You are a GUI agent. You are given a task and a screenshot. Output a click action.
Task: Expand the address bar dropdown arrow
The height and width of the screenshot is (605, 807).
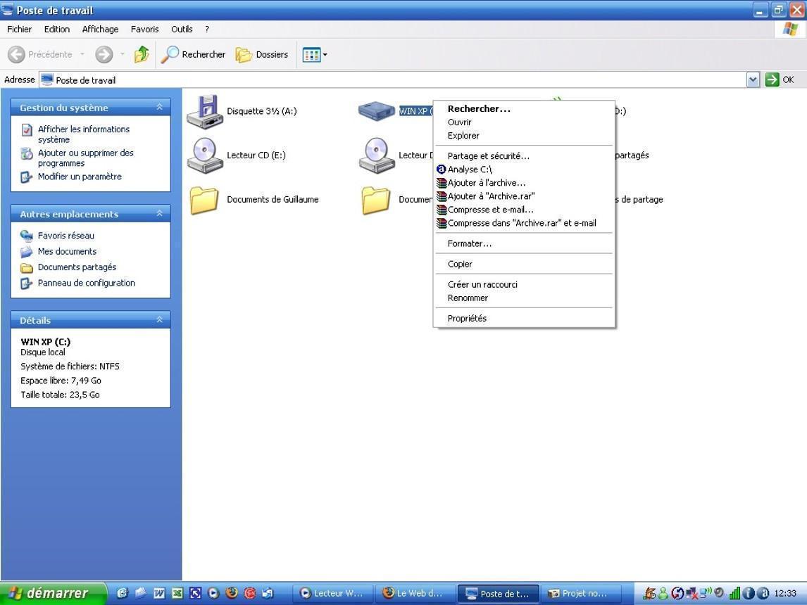pos(753,79)
